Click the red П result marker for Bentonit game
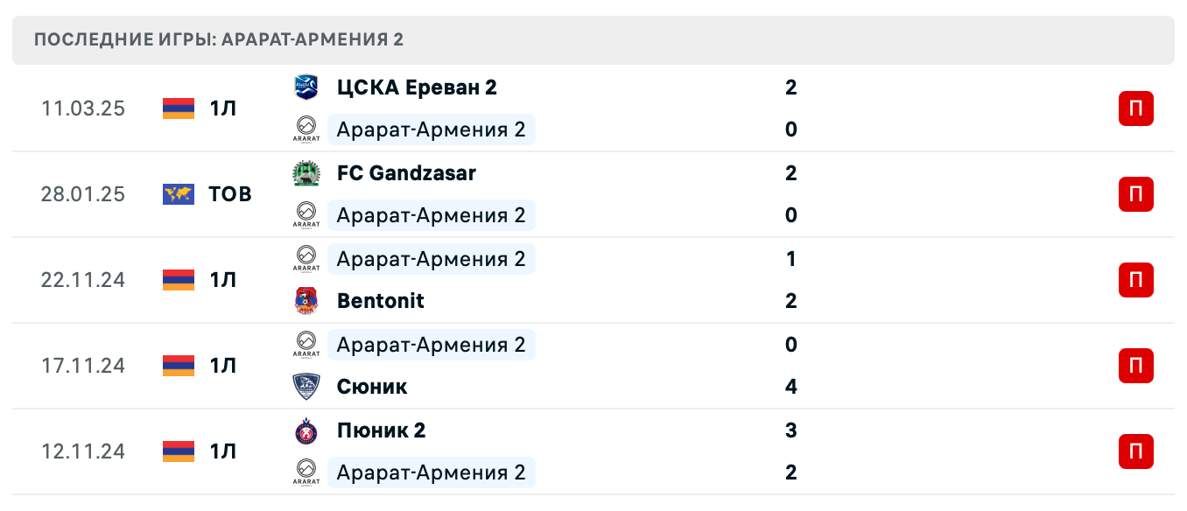The width and height of the screenshot is (1187, 511). click(1135, 280)
